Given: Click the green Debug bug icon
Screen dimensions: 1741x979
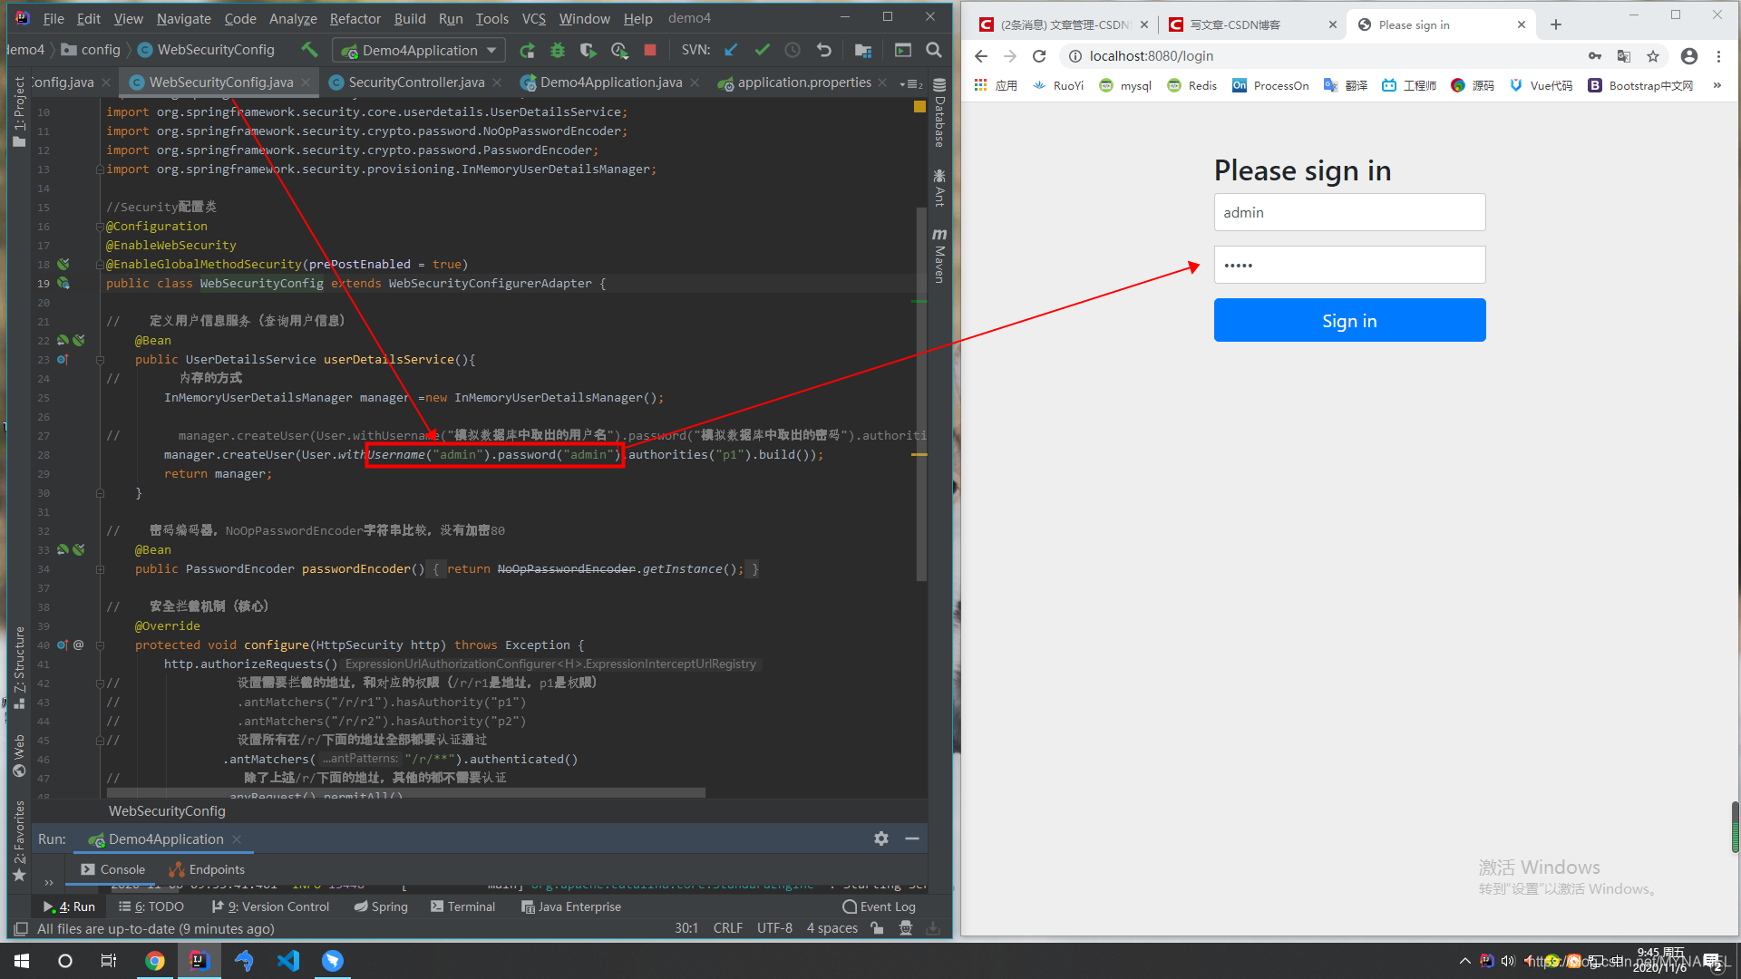Looking at the screenshot, I should 558,50.
